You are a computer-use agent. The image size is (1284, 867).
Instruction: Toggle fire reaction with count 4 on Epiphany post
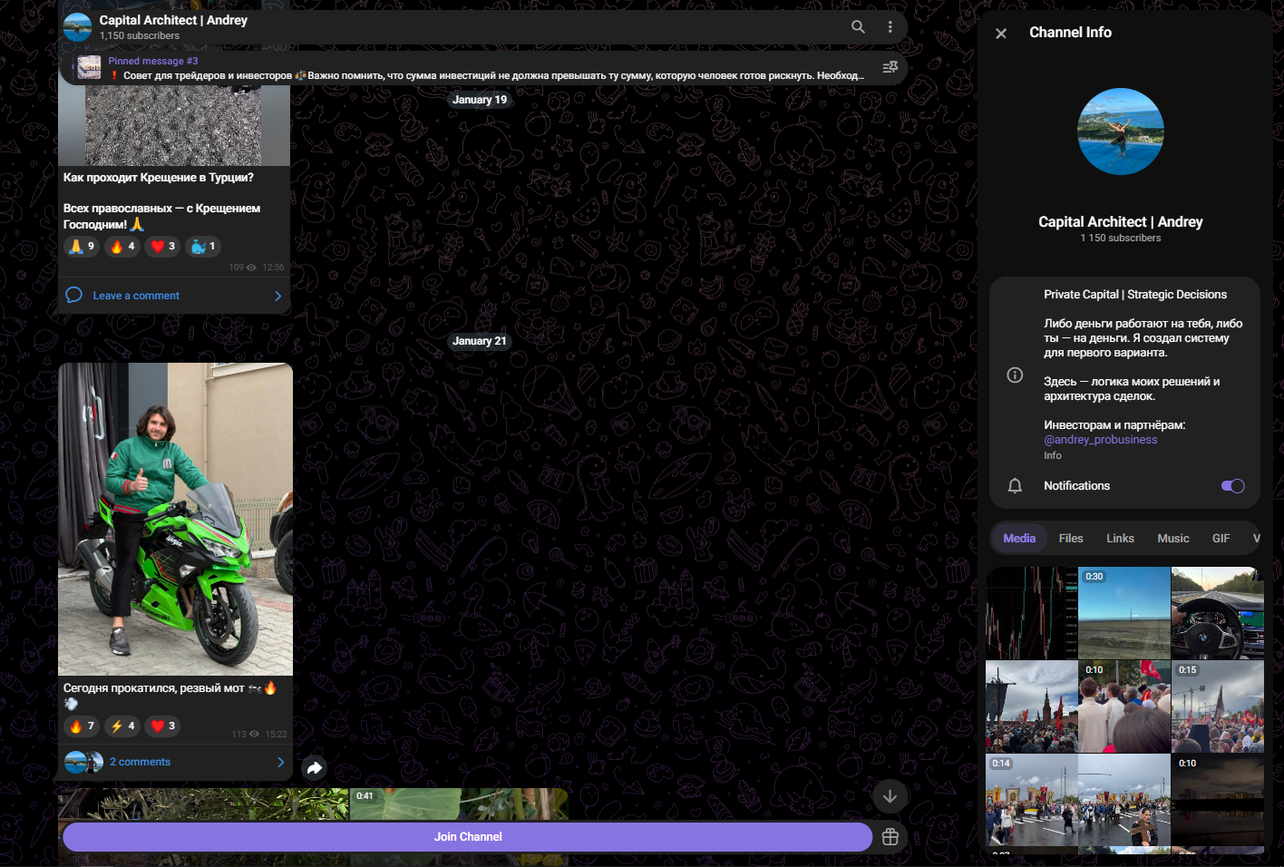click(122, 247)
